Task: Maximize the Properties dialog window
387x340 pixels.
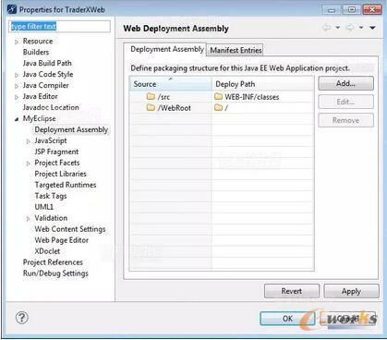Action: [x=351, y=10]
